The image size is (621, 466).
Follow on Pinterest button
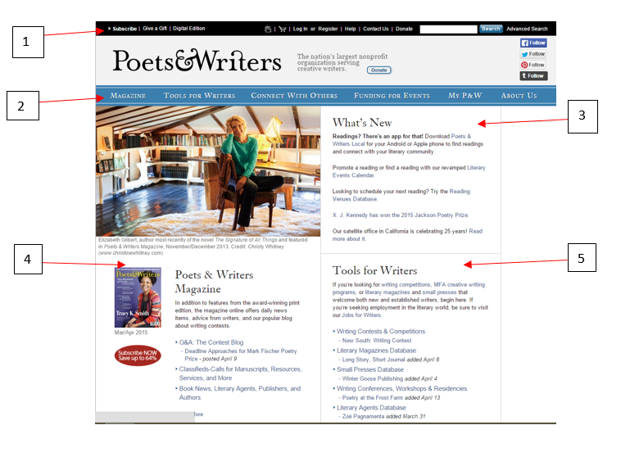(533, 65)
